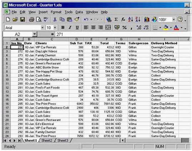Open the Edit menu
The width and height of the screenshot is (192, 151).
click(x=22, y=12)
